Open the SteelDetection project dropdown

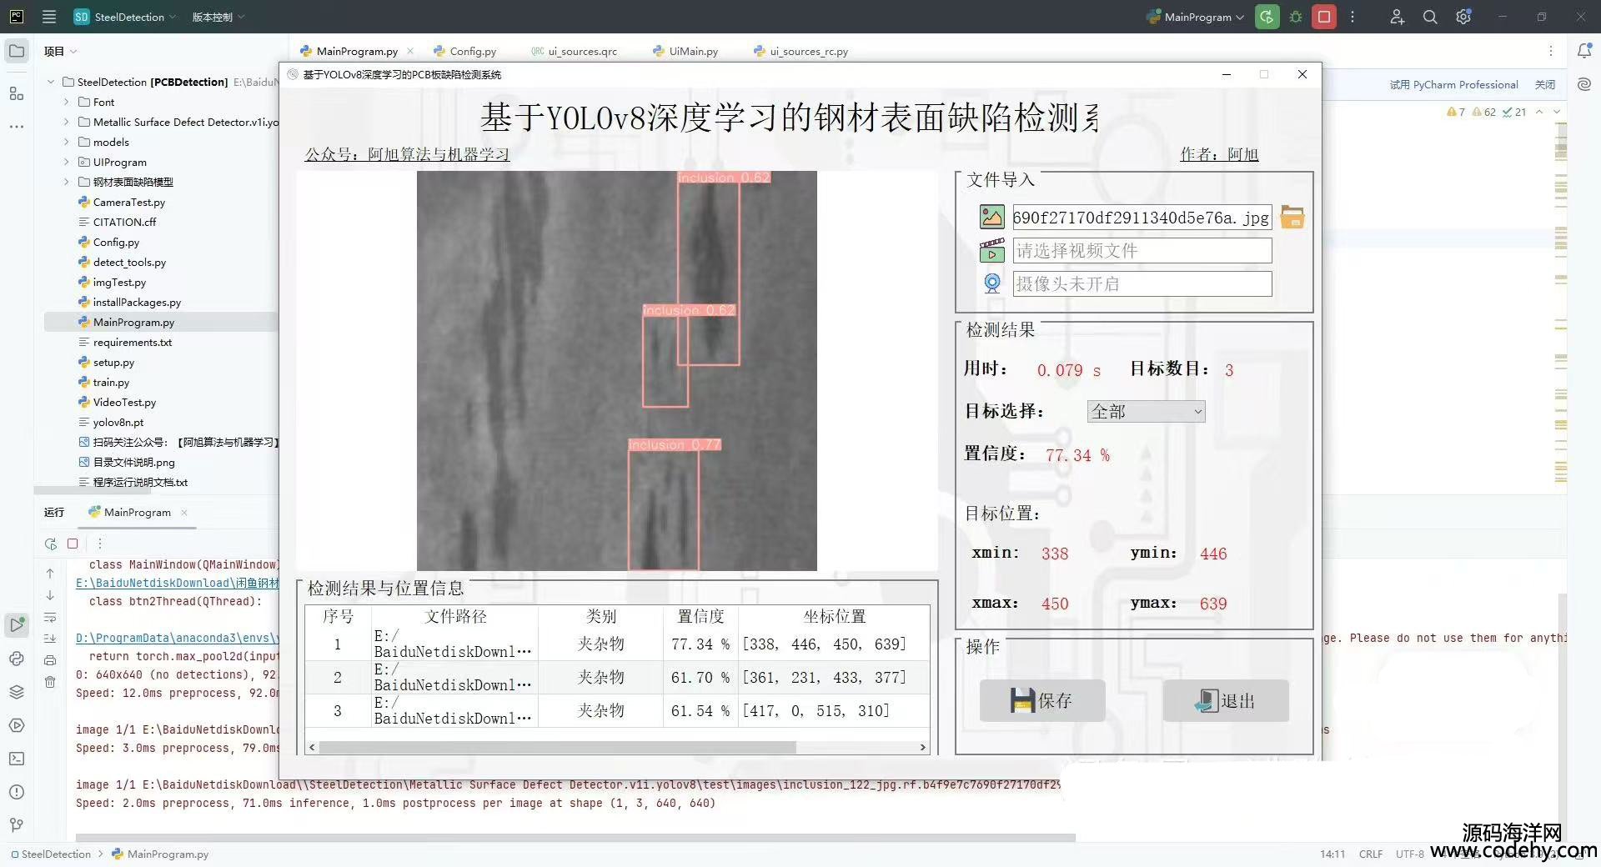tap(125, 17)
